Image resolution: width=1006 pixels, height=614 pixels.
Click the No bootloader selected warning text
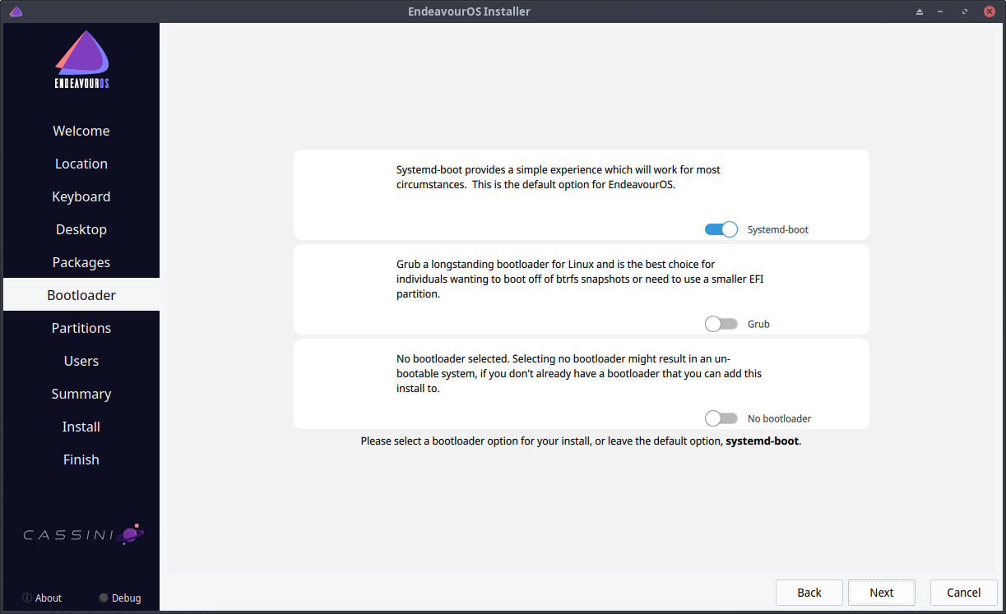579,373
